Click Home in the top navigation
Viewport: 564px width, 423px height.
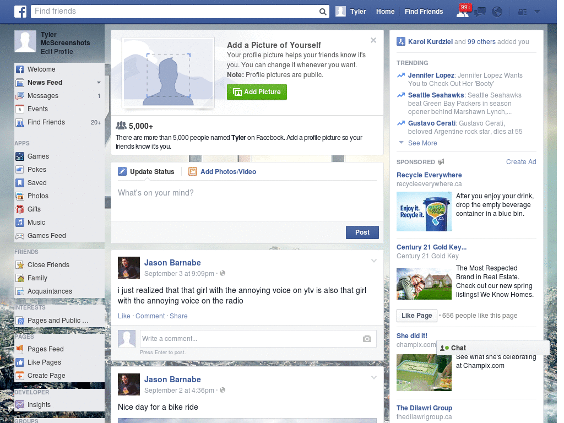[385, 12]
